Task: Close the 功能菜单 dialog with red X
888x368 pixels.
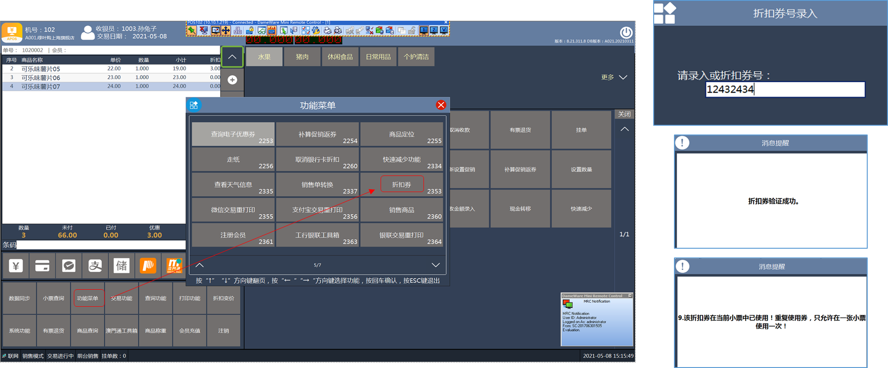Action: (x=441, y=105)
